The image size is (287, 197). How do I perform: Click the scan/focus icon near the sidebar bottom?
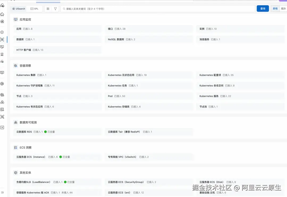pos(2,117)
